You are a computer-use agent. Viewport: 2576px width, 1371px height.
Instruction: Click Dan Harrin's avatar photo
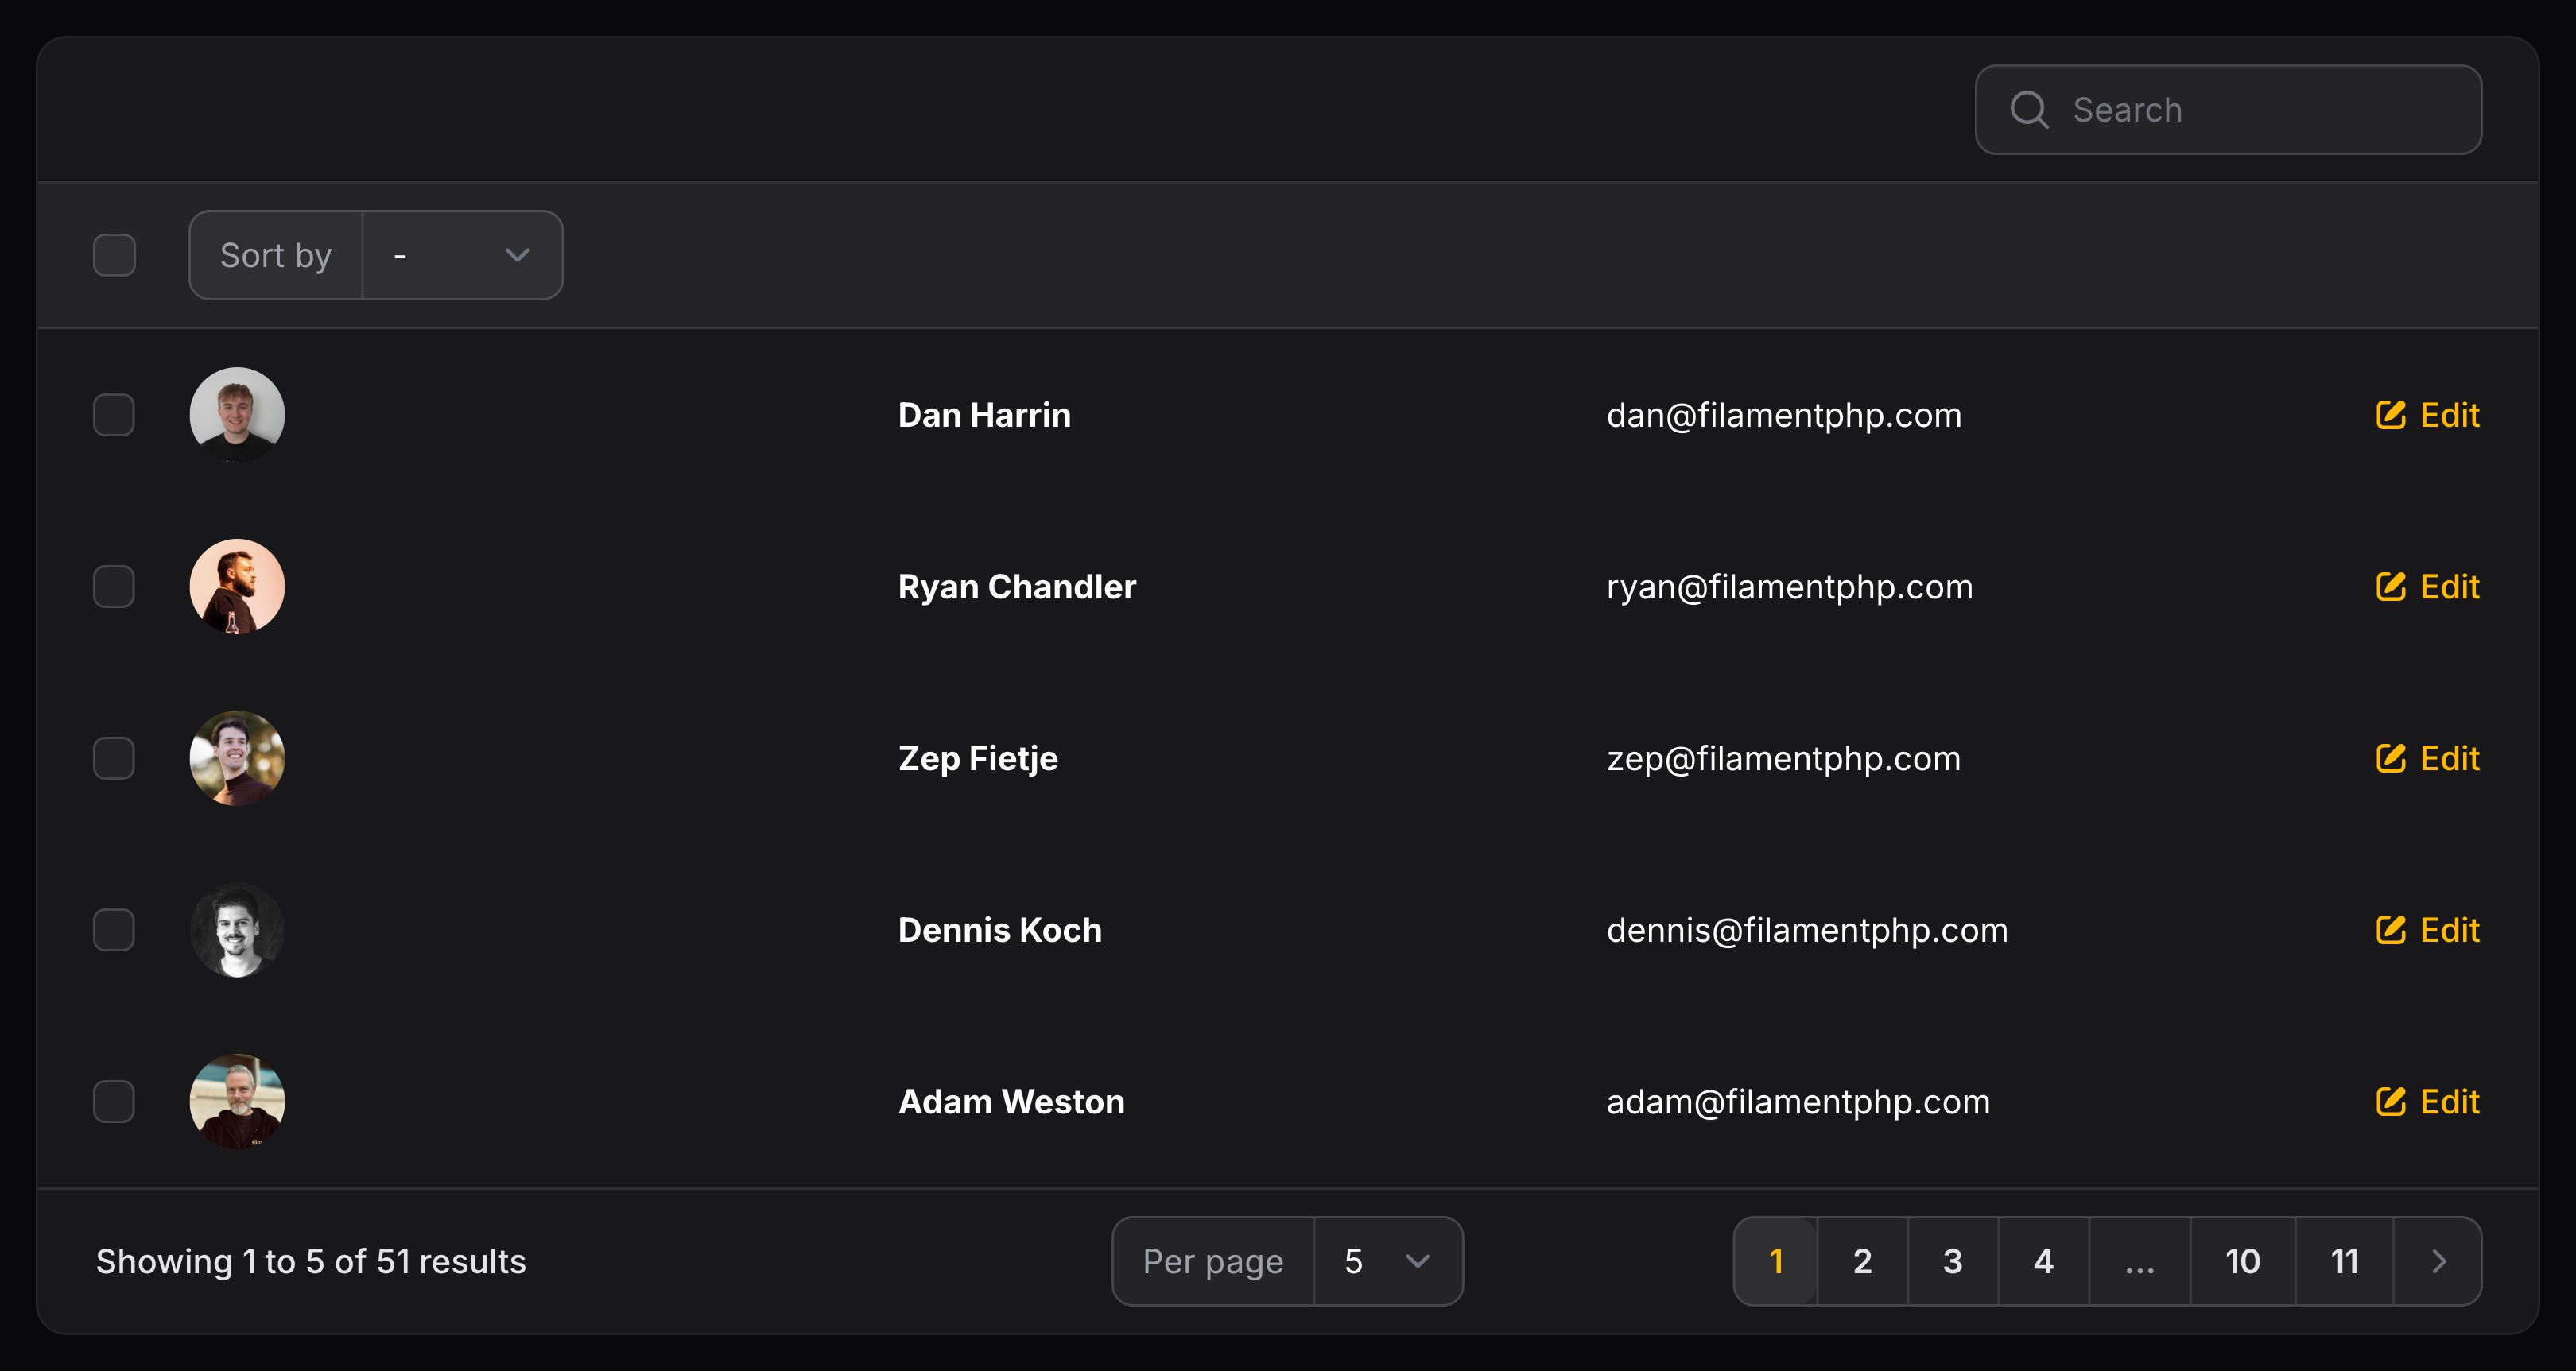[x=237, y=415]
